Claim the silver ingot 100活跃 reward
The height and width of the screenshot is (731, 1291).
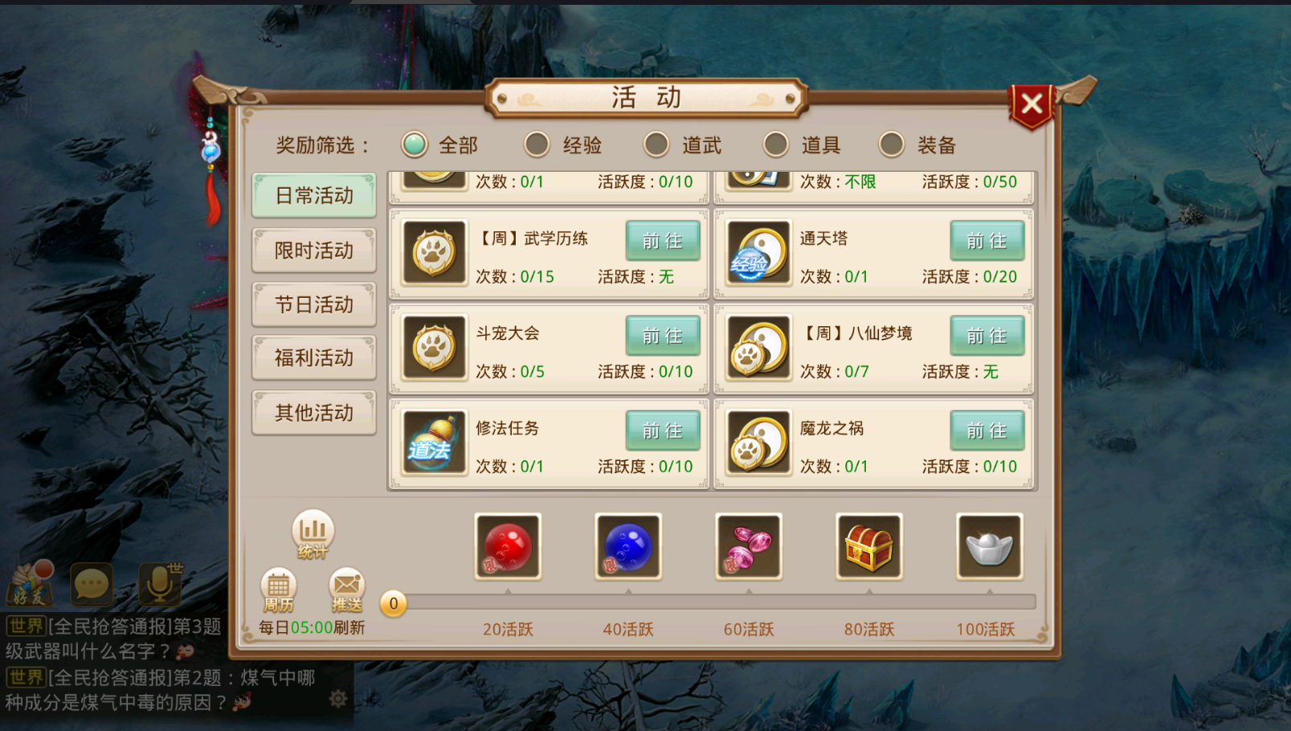[990, 546]
